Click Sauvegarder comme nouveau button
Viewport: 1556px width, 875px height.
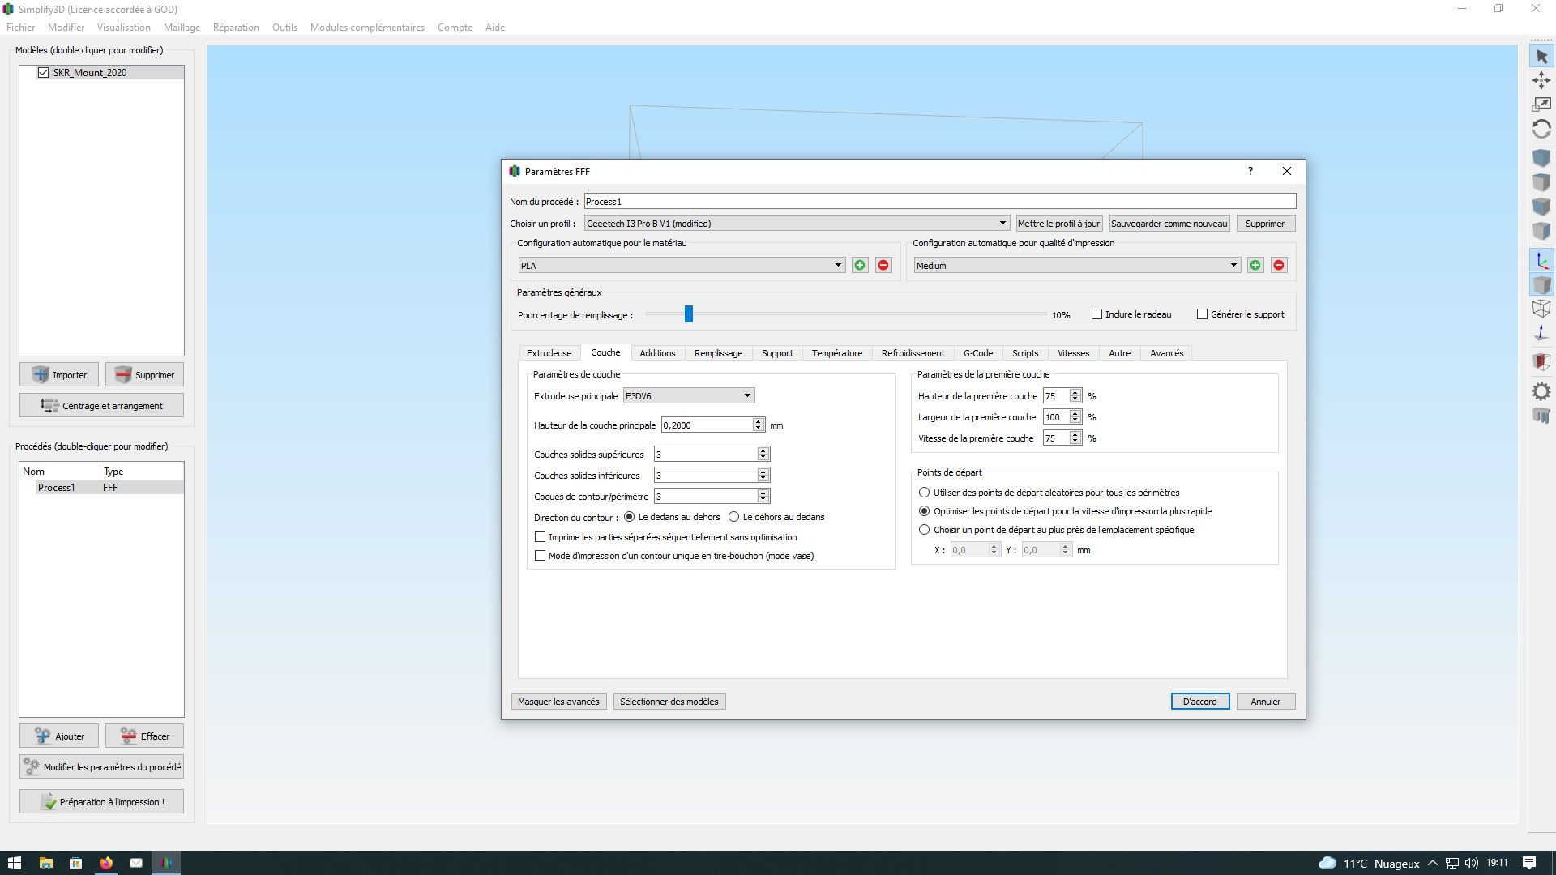[x=1169, y=224]
